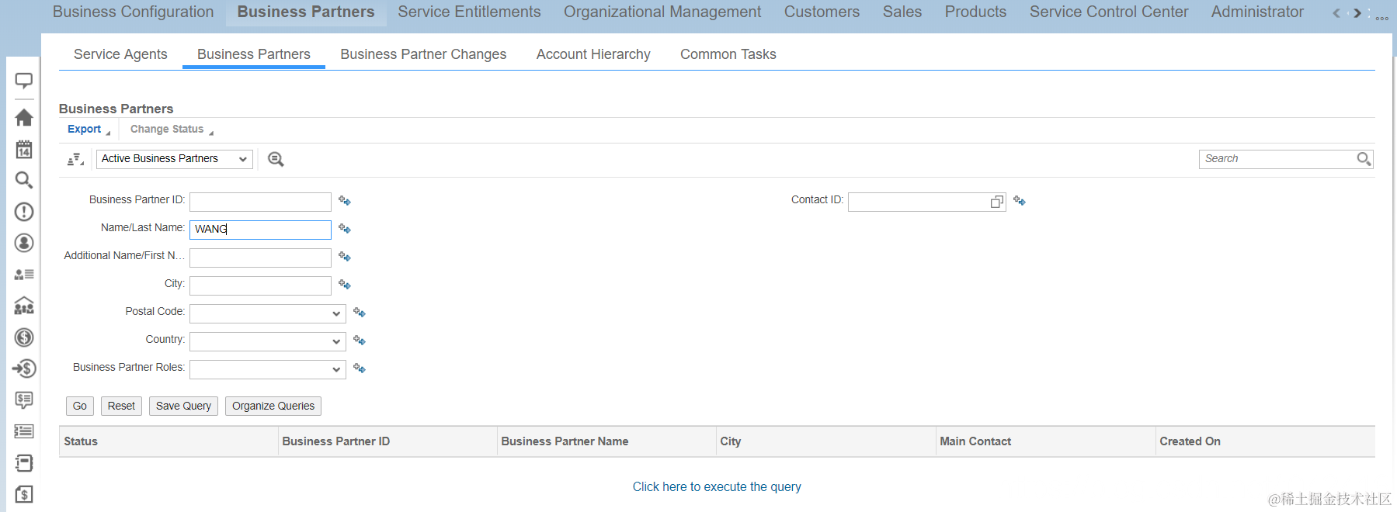The image size is (1397, 512).
Task: Switch to Service Agents tab
Action: click(120, 54)
